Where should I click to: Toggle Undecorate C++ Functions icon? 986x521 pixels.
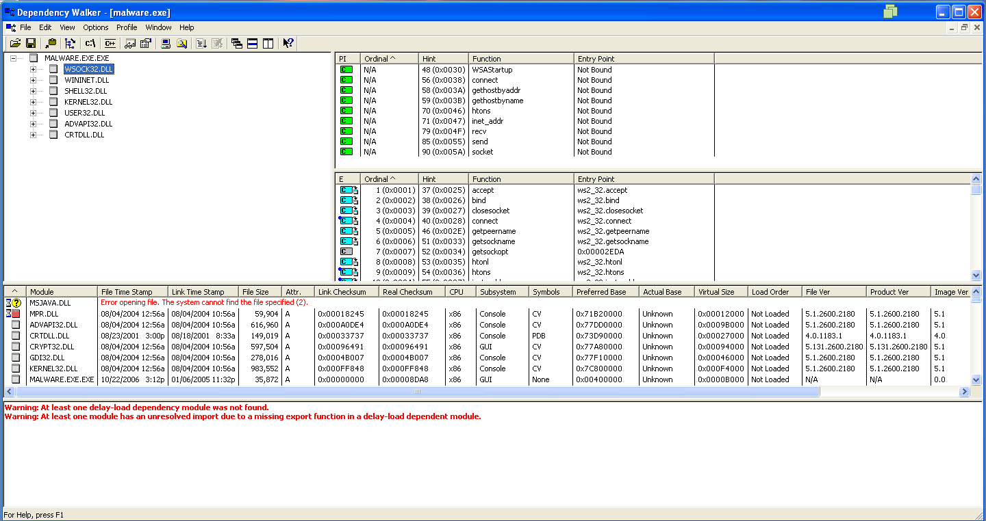coord(110,43)
